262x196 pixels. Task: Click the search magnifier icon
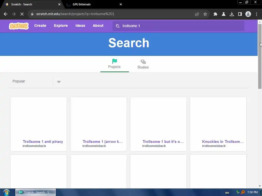click(118, 26)
